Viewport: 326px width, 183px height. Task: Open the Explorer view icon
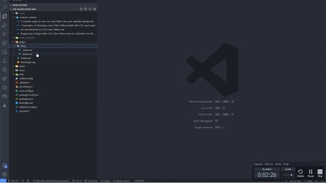pyautogui.click(x=5, y=16)
